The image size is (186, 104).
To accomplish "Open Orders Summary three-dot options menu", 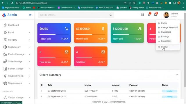I will coord(177,75).
